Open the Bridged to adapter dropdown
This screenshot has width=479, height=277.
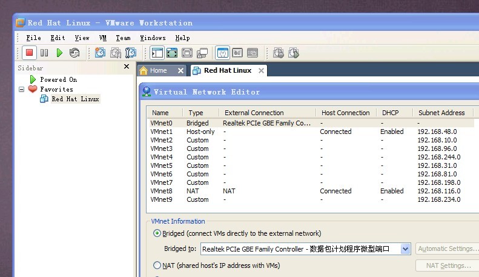pos(405,249)
